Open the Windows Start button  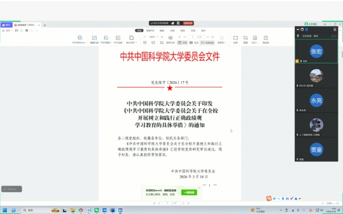click(x=5, y=210)
